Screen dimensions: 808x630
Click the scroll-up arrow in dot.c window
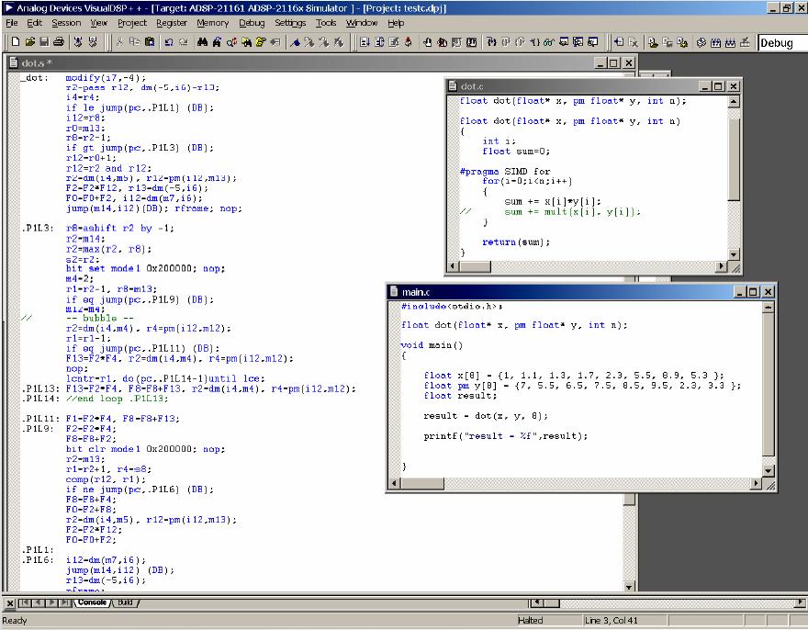pyautogui.click(x=734, y=102)
